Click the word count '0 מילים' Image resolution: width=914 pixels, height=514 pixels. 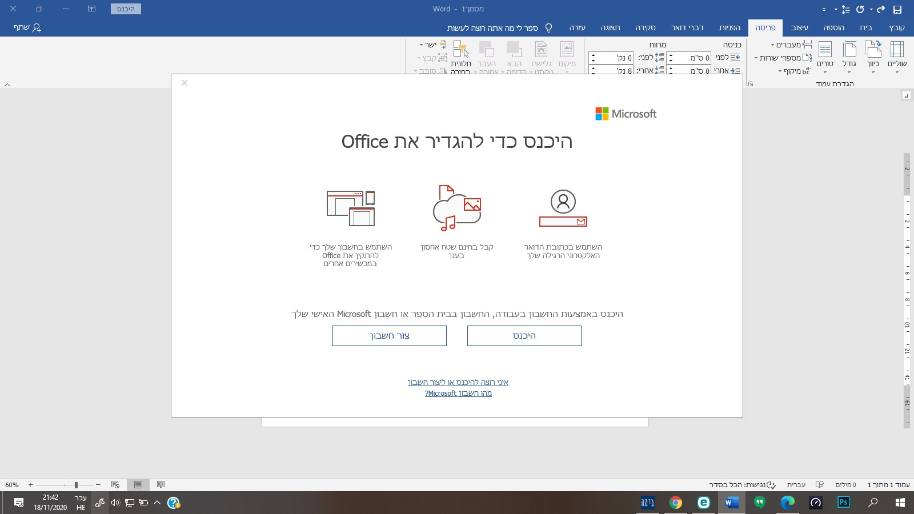pos(845,485)
